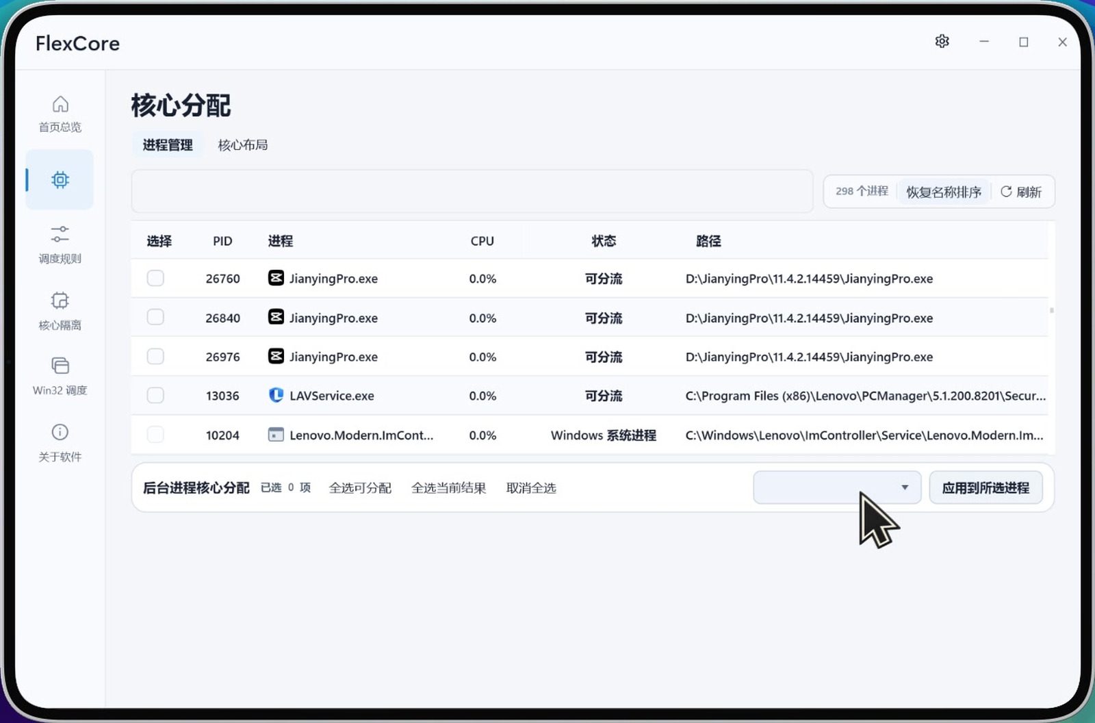Click the 进程 column header

(281, 241)
